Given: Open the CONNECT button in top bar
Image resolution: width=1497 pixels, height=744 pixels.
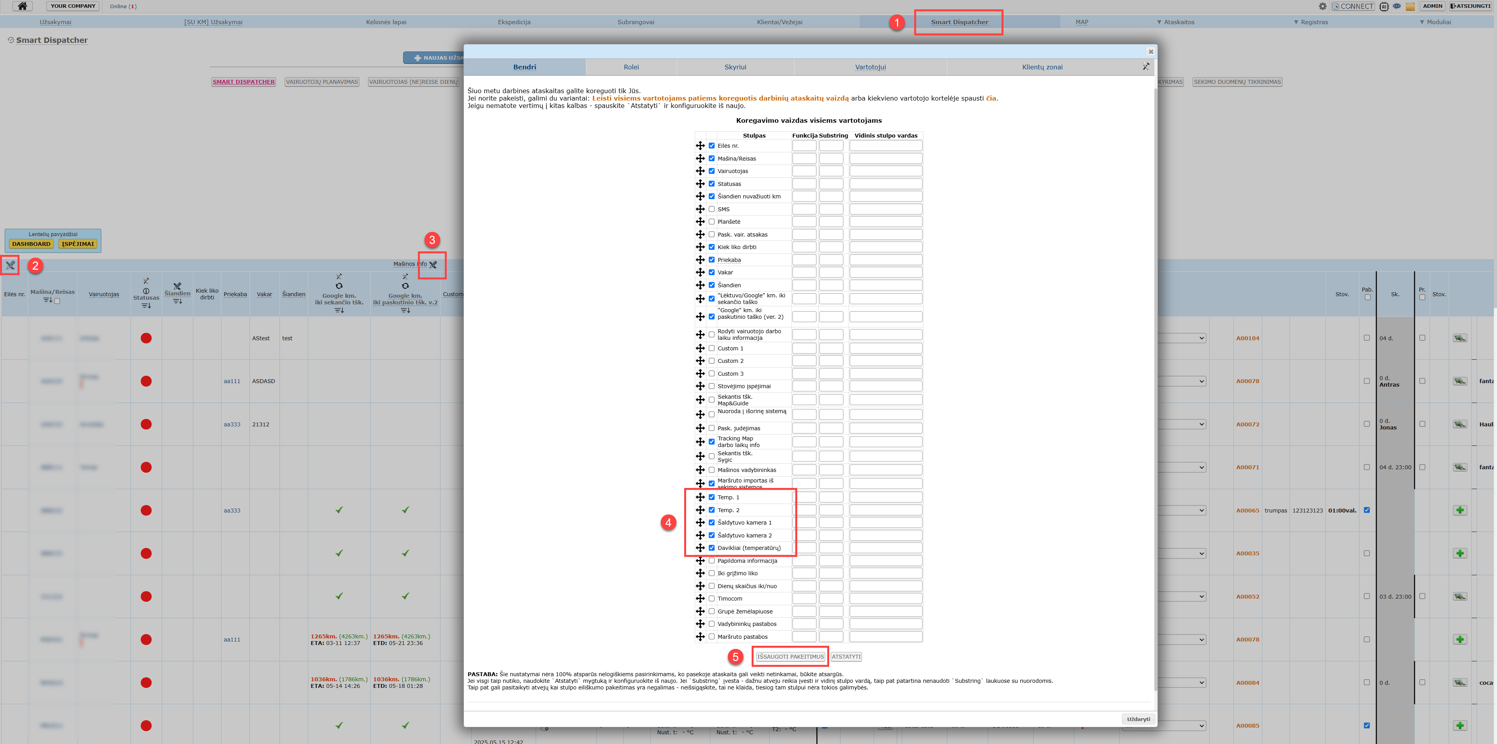Looking at the screenshot, I should tap(1353, 6).
